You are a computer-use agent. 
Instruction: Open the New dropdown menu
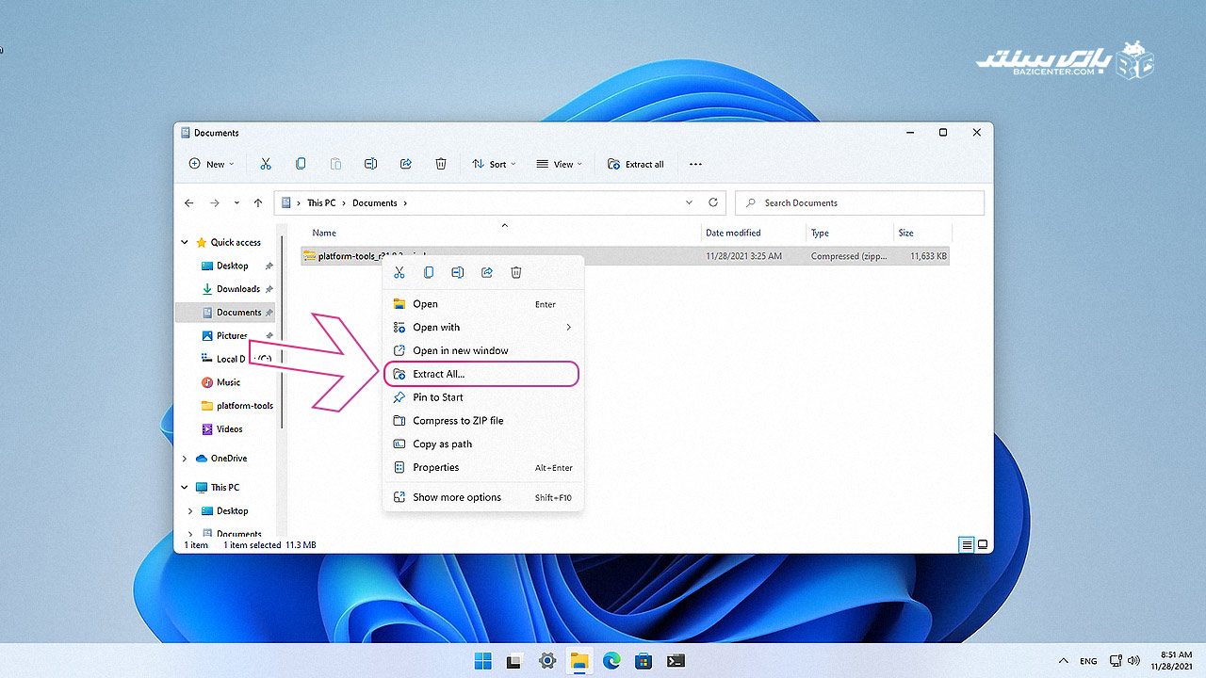click(211, 164)
